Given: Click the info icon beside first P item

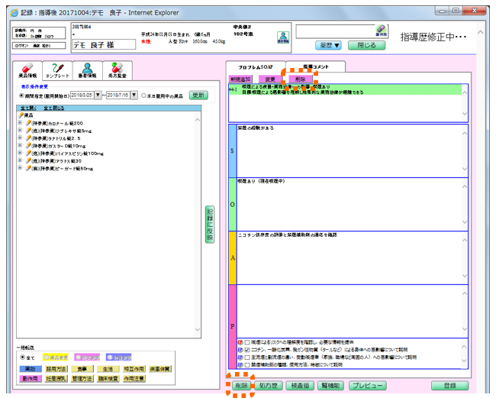Looking at the screenshot, I should (x=241, y=342).
